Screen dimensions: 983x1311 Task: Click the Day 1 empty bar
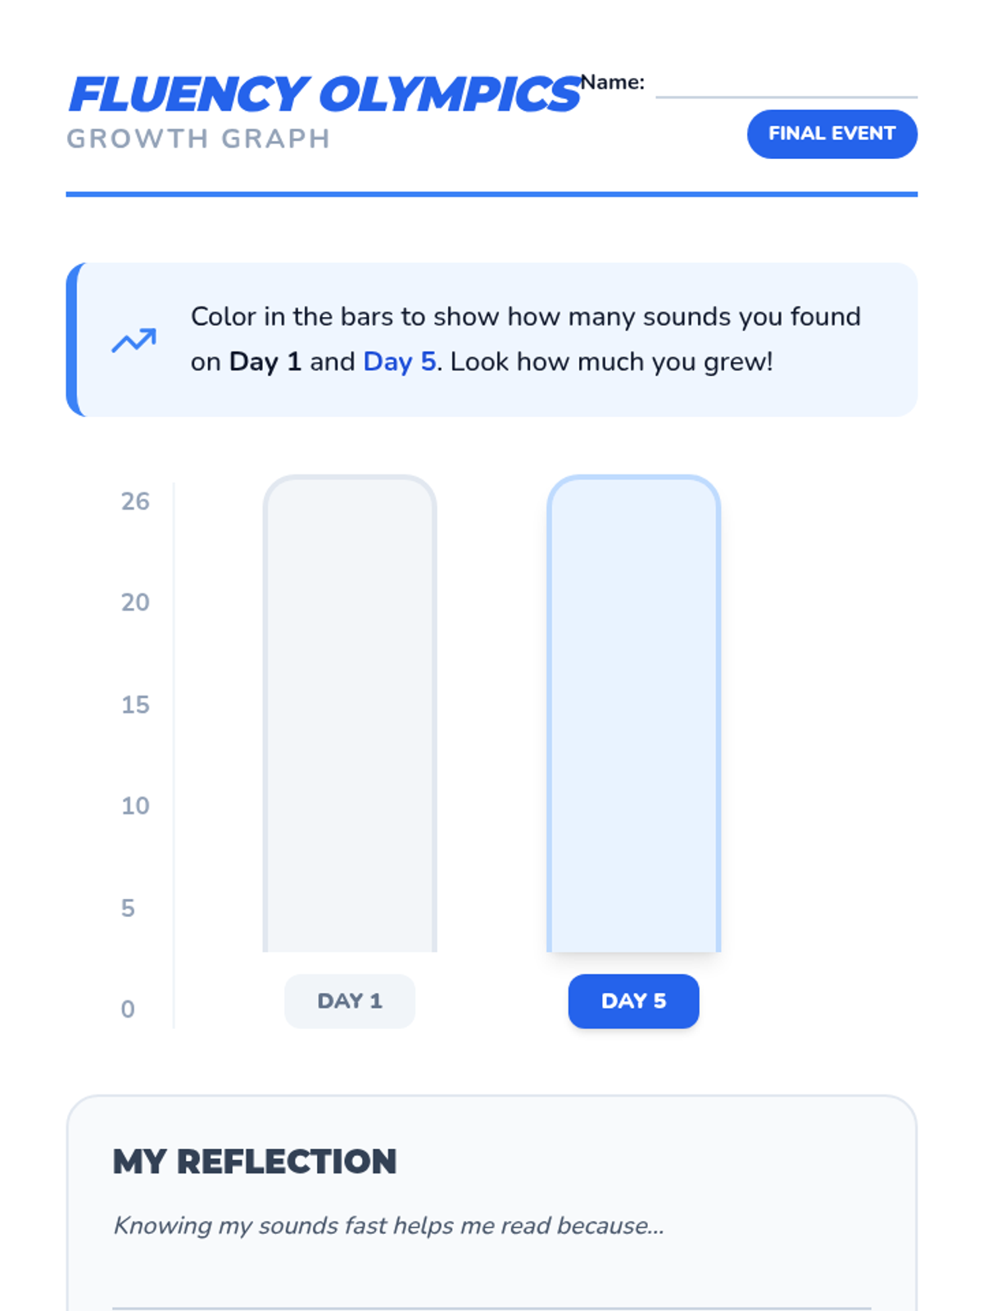tap(350, 714)
